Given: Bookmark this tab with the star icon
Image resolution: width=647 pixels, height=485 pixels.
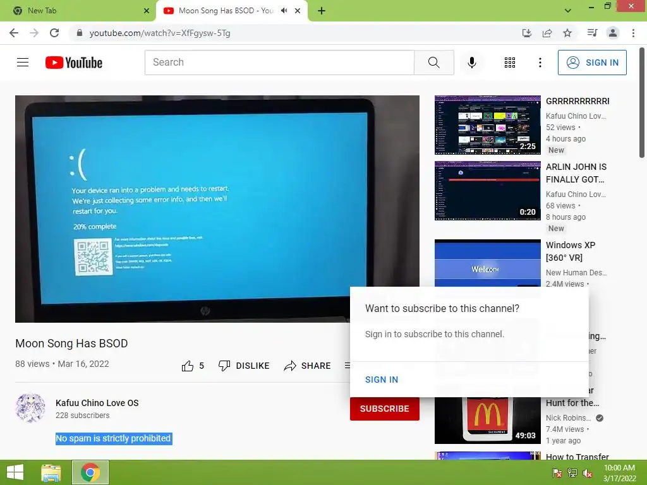Looking at the screenshot, I should tap(567, 33).
